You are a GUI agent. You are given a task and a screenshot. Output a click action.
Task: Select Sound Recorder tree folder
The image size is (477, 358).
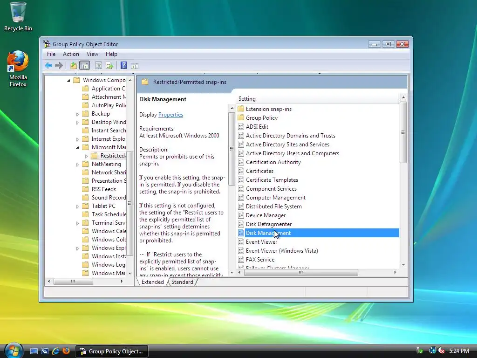(109, 198)
